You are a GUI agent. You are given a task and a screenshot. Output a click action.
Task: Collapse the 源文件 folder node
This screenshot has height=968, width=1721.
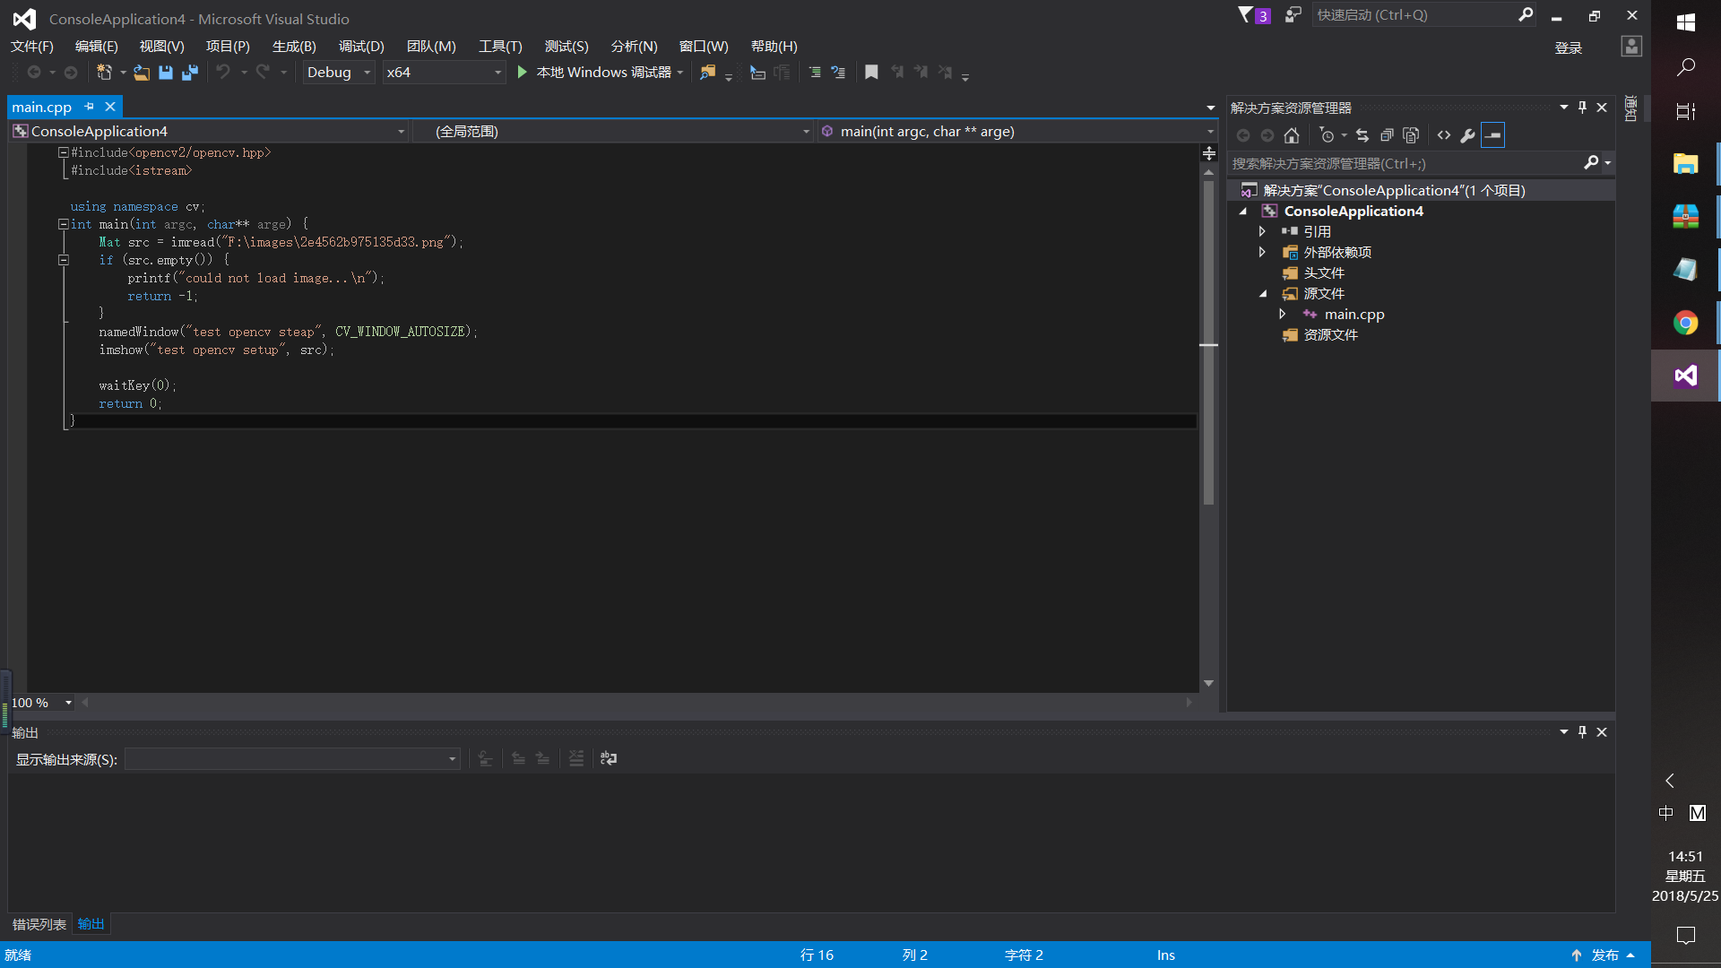[x=1263, y=294]
